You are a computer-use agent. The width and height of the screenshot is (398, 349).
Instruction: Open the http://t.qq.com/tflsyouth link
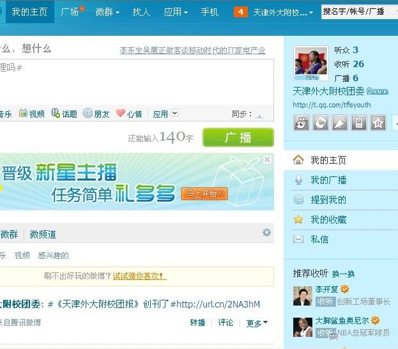tap(332, 105)
